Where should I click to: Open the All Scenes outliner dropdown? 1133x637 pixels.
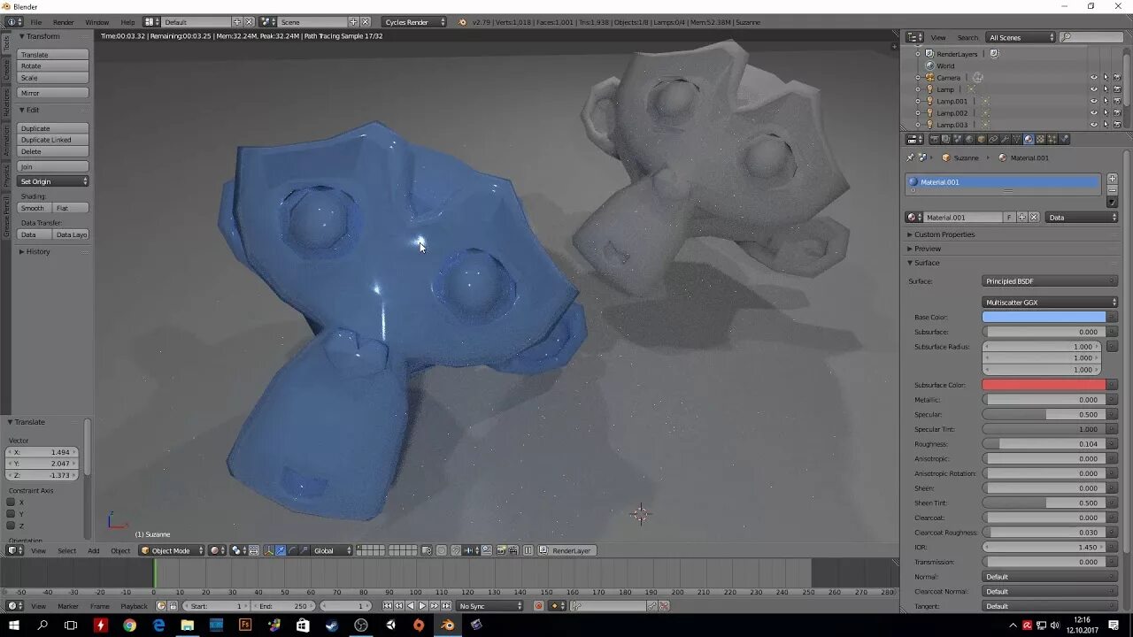(x=1021, y=37)
